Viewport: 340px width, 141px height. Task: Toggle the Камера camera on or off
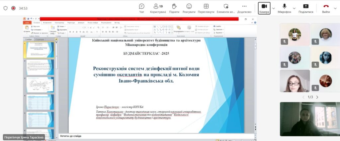(264, 8)
